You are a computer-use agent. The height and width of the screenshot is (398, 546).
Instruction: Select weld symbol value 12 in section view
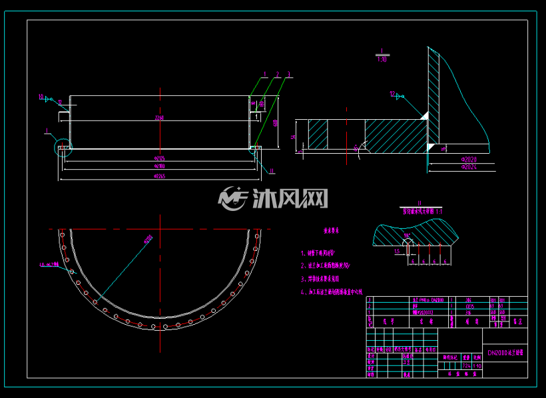coord(392,94)
